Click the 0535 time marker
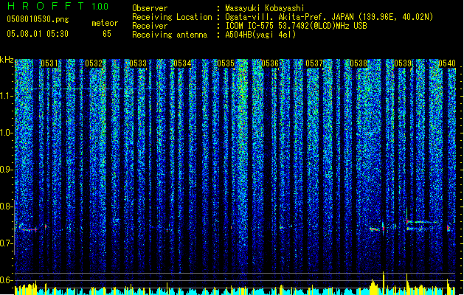 click(226, 63)
